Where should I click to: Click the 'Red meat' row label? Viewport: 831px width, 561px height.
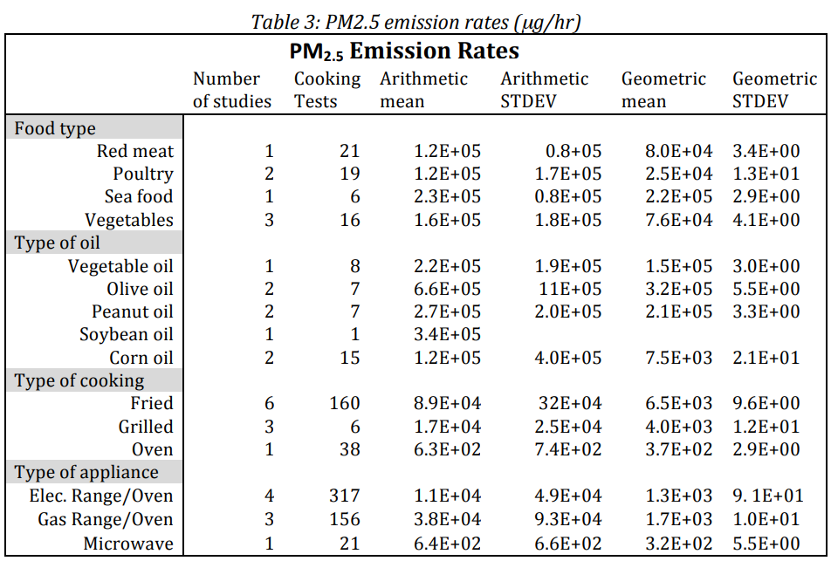[135, 151]
